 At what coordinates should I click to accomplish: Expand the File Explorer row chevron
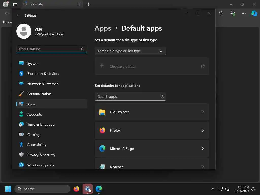pos(203,112)
